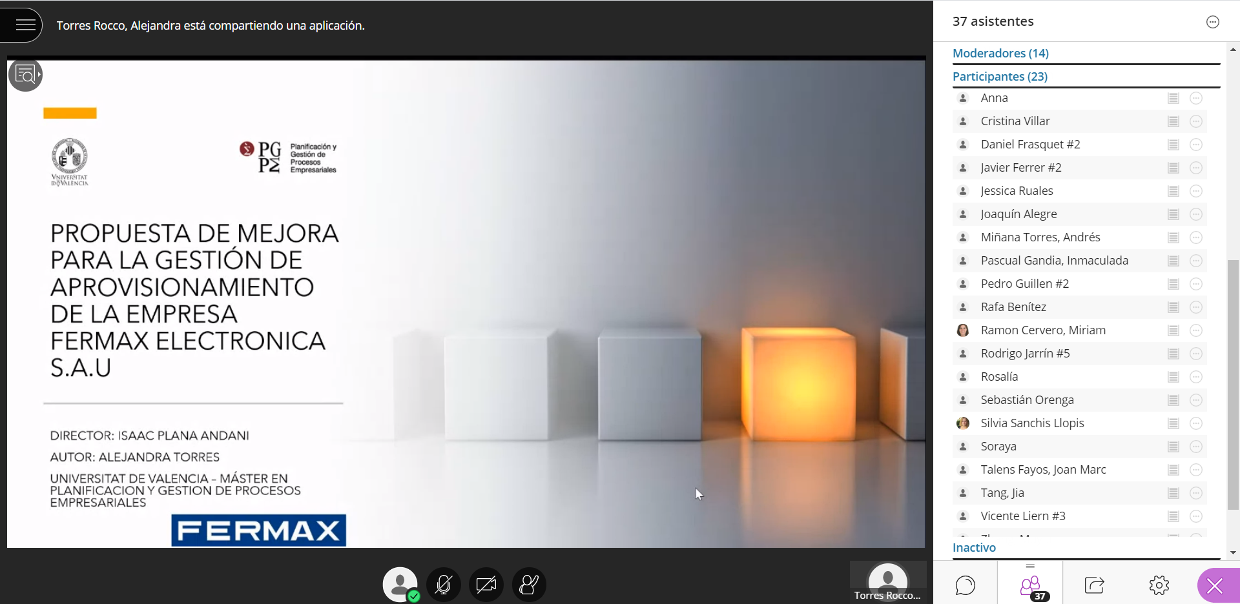Click Ramon Cervero, Miriam profile picture
This screenshot has height=604, width=1240.
[963, 330]
